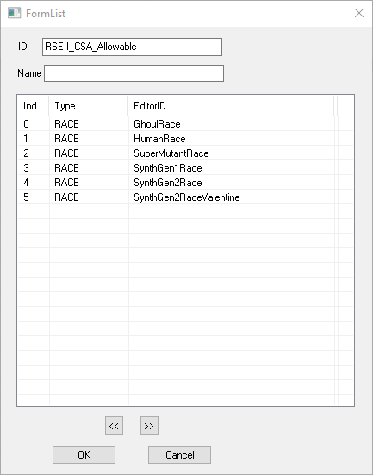Sort by the Ind... column header
This screenshot has height=475, width=373.
click(34, 106)
